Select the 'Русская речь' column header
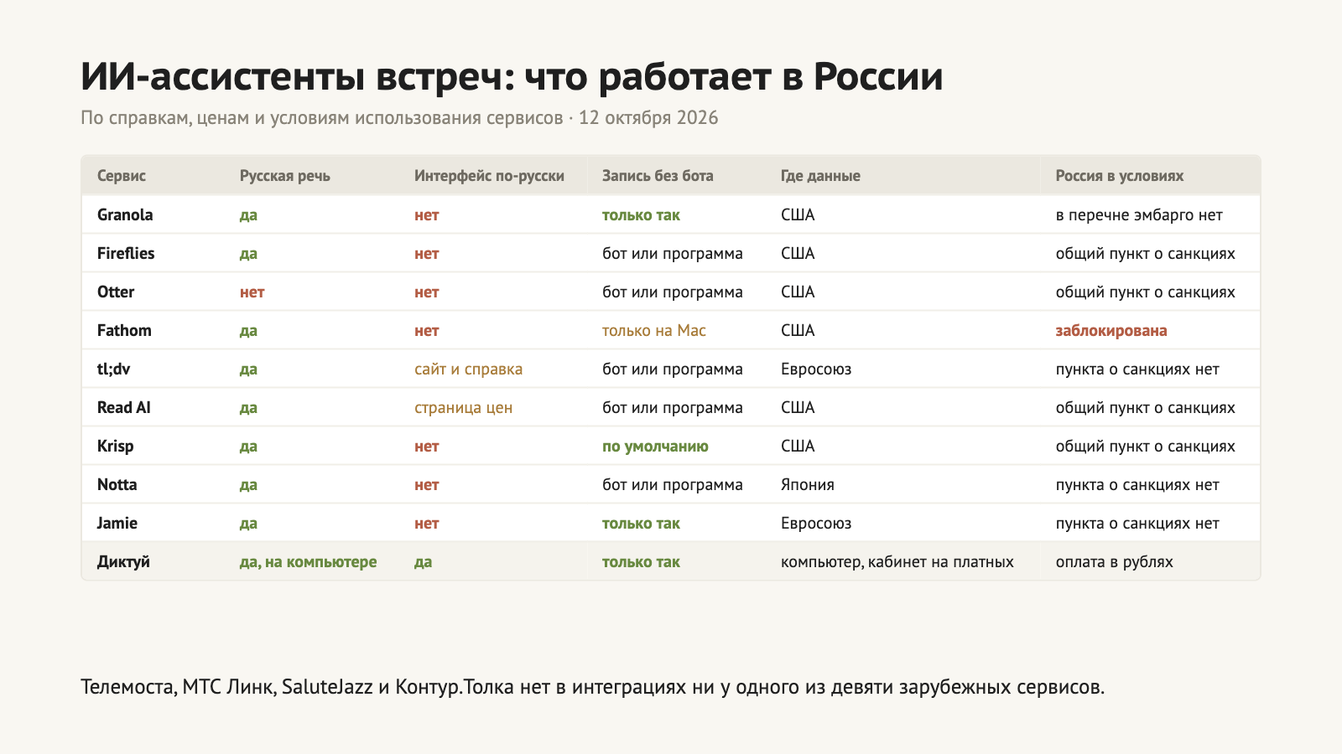The image size is (1342, 754). click(285, 176)
